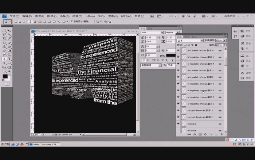Select the Rectangular Marquee tool
Screen dimensions: 255x160
4,31
